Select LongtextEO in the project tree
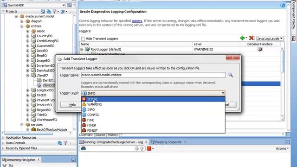The image size is (297, 167). pyautogui.click(x=45, y=90)
